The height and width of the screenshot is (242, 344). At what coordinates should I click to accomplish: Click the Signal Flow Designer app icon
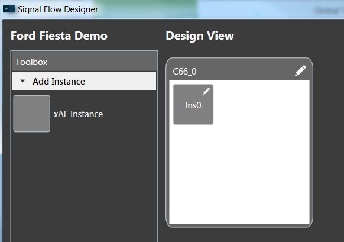(9, 9)
